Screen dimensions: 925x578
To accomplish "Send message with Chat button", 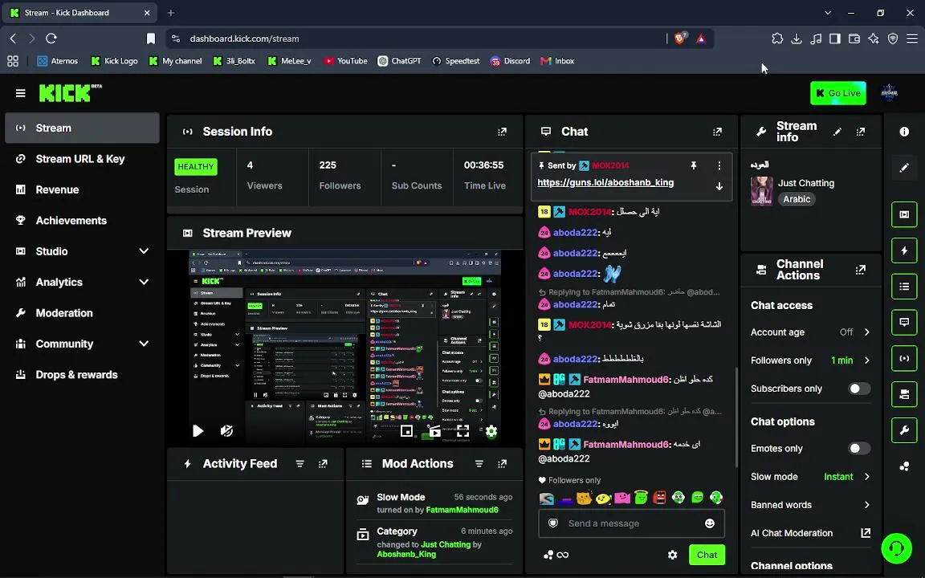I will pos(707,555).
